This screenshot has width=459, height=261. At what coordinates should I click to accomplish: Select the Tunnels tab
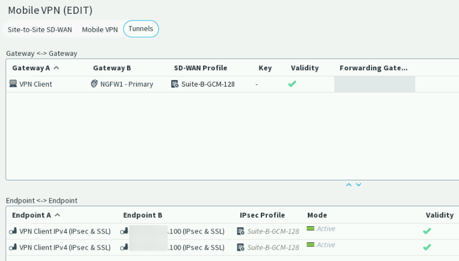[141, 29]
